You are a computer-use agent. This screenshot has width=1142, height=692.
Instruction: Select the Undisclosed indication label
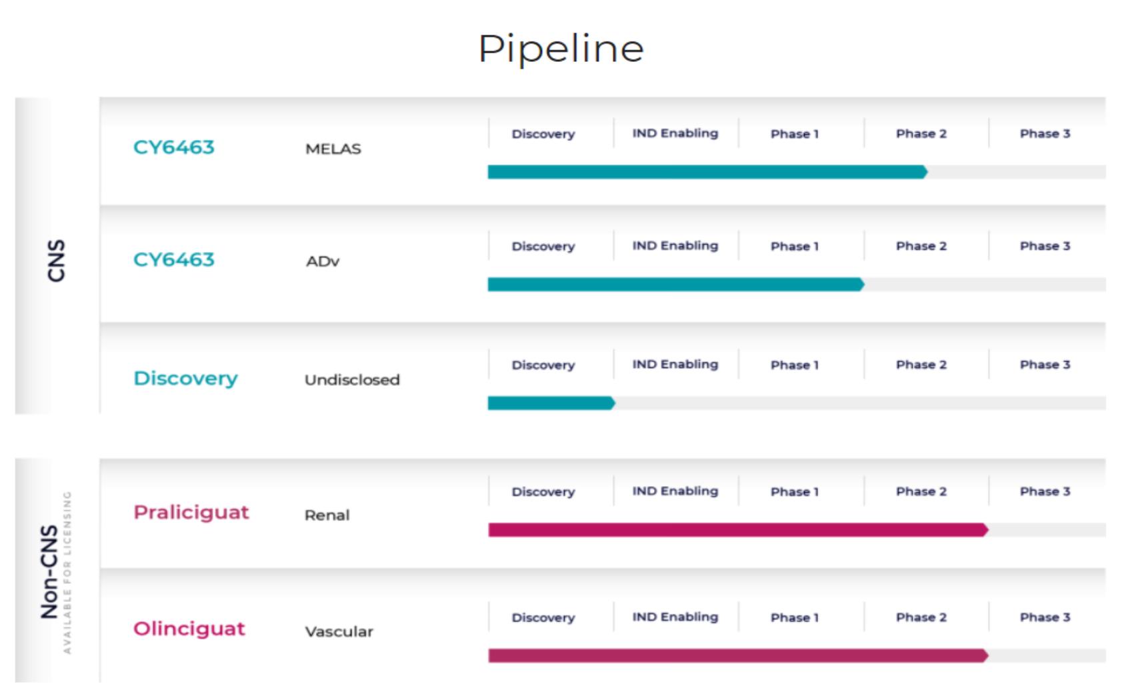coord(352,380)
